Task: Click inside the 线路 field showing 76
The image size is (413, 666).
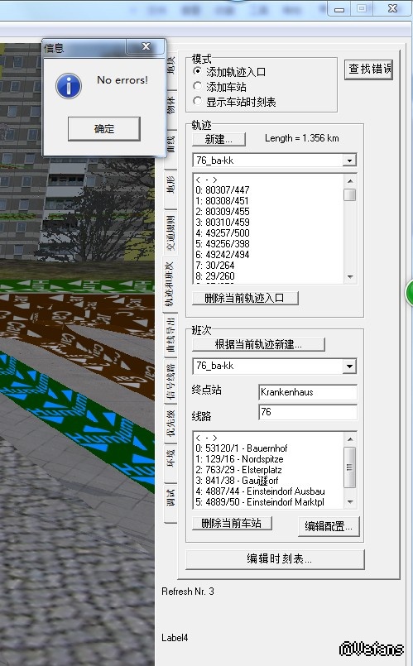Action: 308,412
